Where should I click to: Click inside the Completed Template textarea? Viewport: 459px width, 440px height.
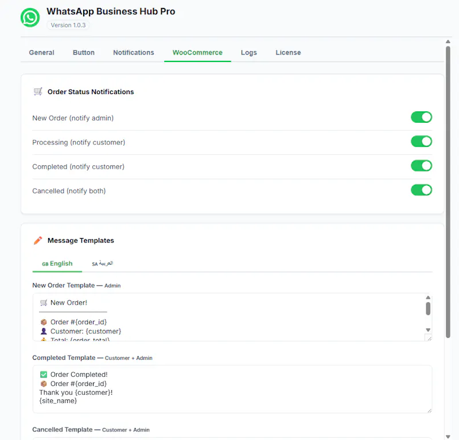[232, 389]
